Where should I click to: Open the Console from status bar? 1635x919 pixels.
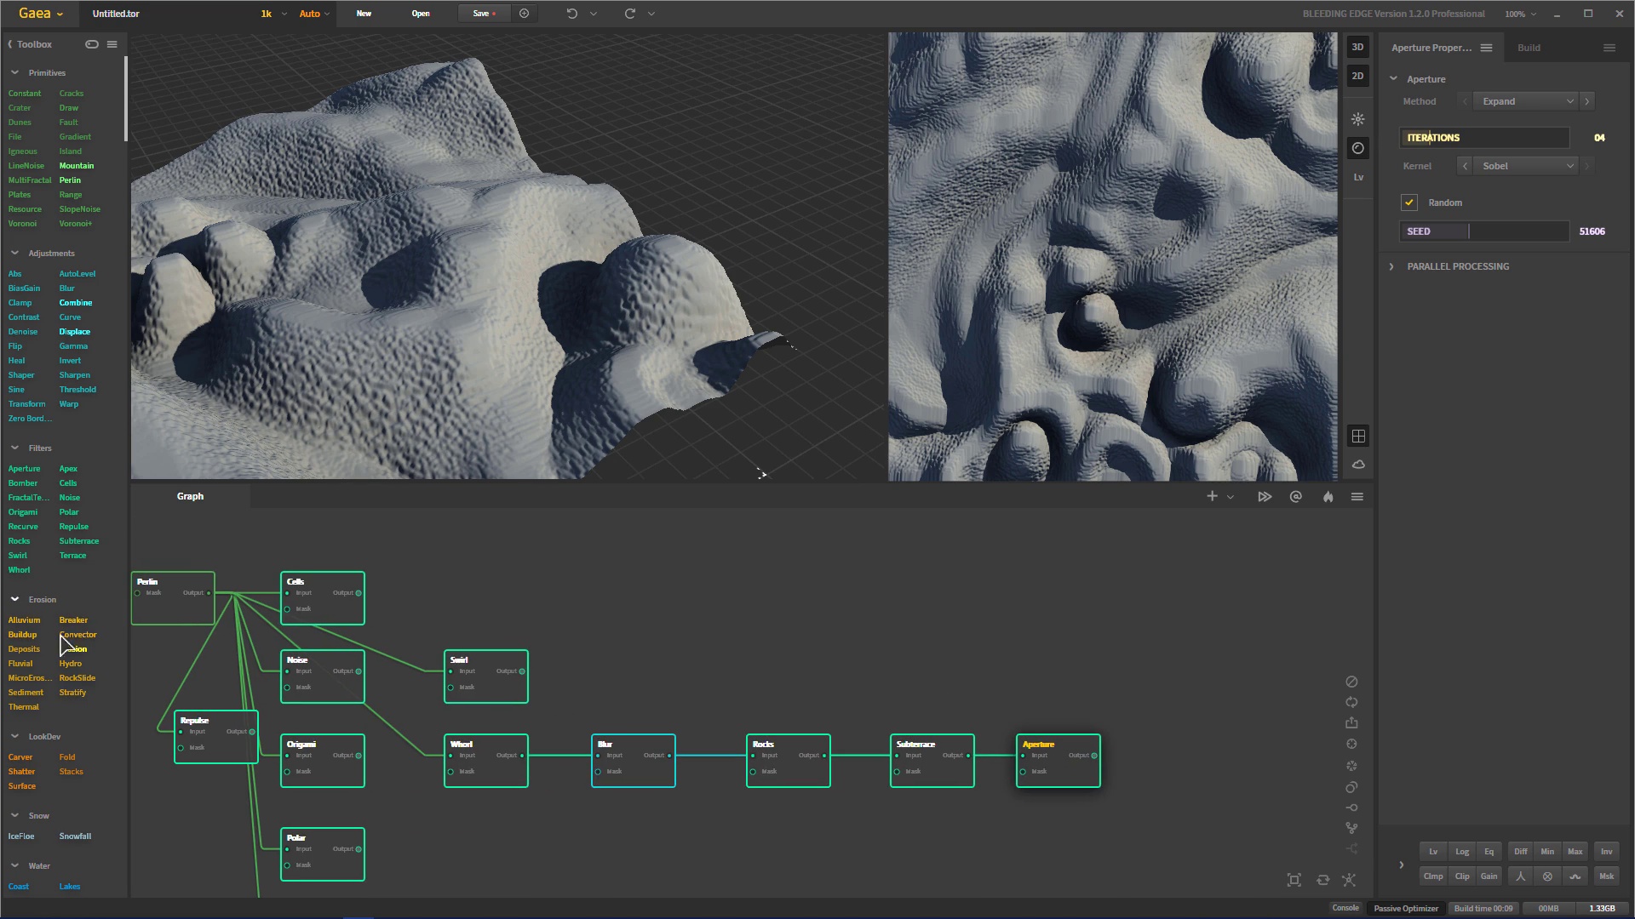[1345, 908]
